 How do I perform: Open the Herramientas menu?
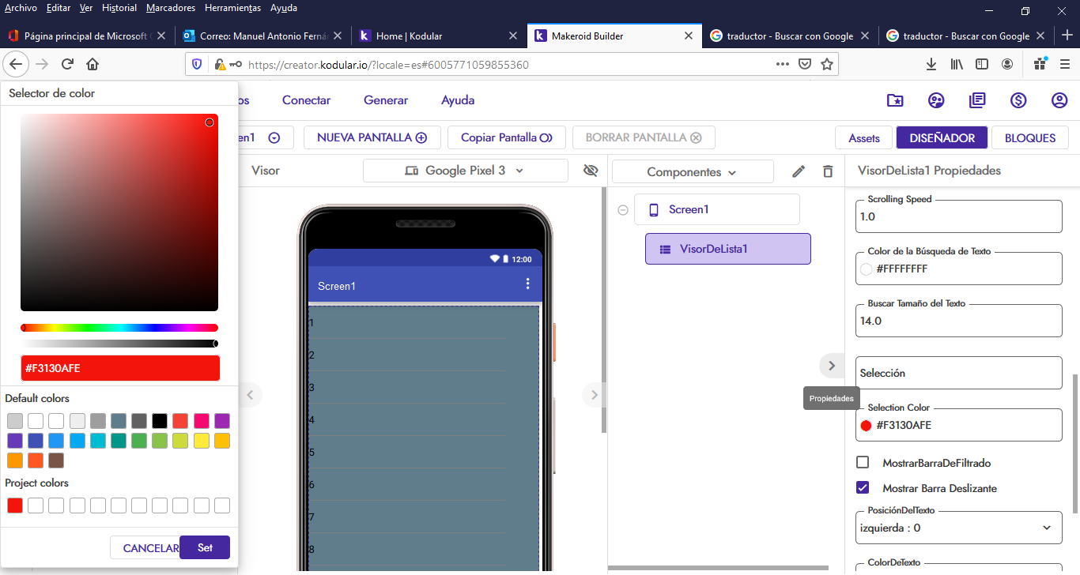pos(232,8)
